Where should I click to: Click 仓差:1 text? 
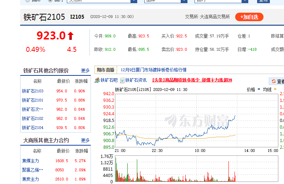244,36
